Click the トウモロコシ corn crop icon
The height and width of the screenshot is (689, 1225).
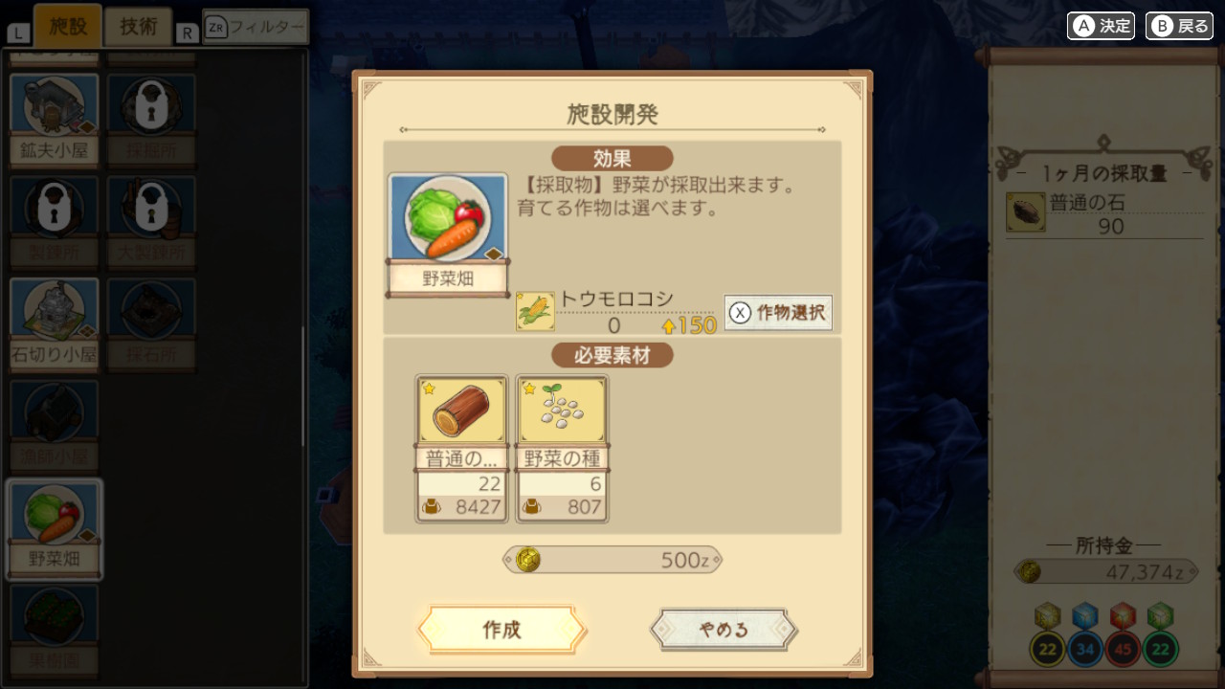pyautogui.click(x=535, y=312)
